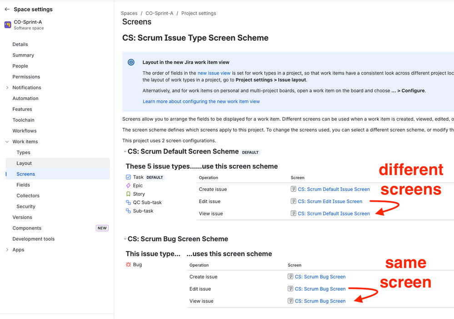Open the new issue view link
454x319 pixels.
click(x=214, y=73)
